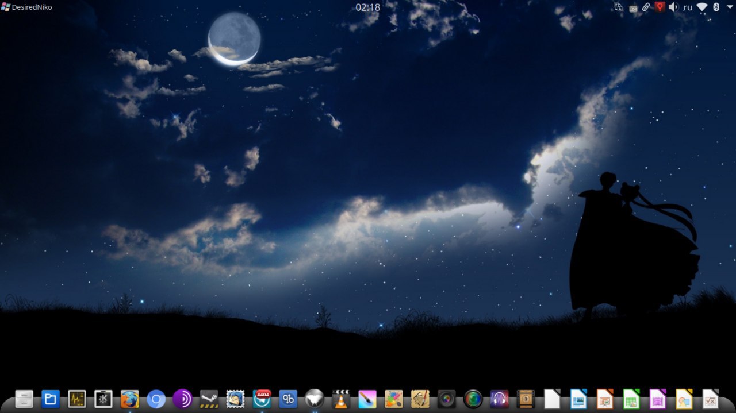736x413 pixels.
Task: Switch the ru keyboard layout indicator
Action: [688, 7]
